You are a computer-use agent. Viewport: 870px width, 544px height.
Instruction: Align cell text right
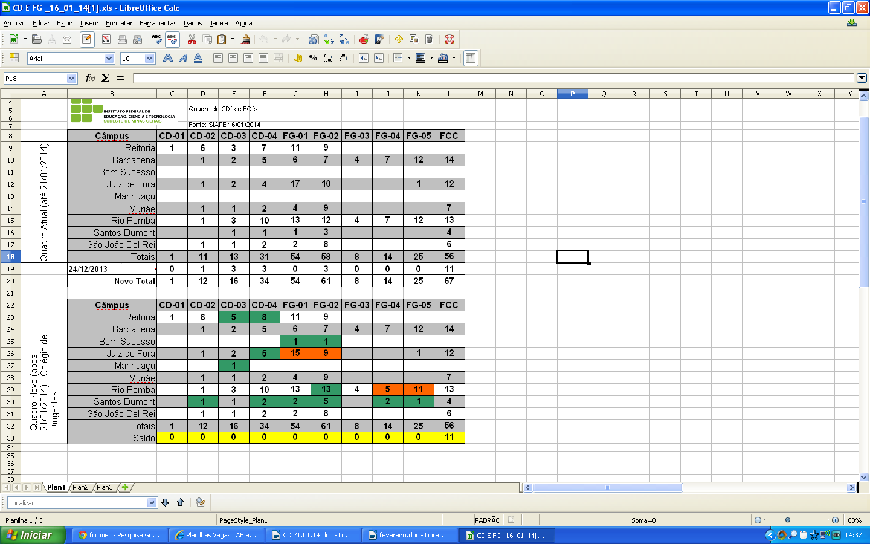click(x=248, y=58)
